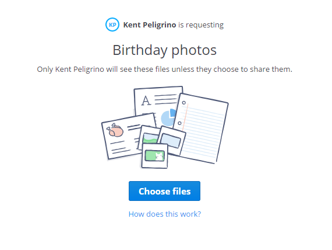
Task: Click the lined notebook paper illustration
Action: coord(202,129)
